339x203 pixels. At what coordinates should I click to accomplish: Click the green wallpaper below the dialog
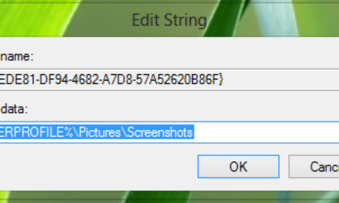click(x=169, y=197)
